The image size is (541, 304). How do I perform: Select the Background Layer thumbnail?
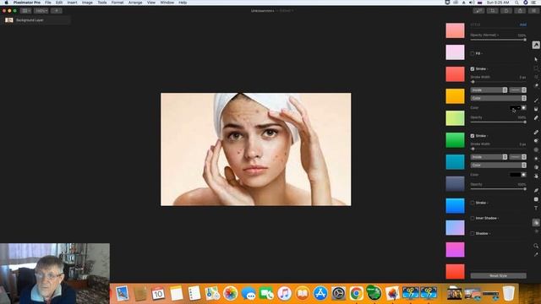click(x=9, y=20)
